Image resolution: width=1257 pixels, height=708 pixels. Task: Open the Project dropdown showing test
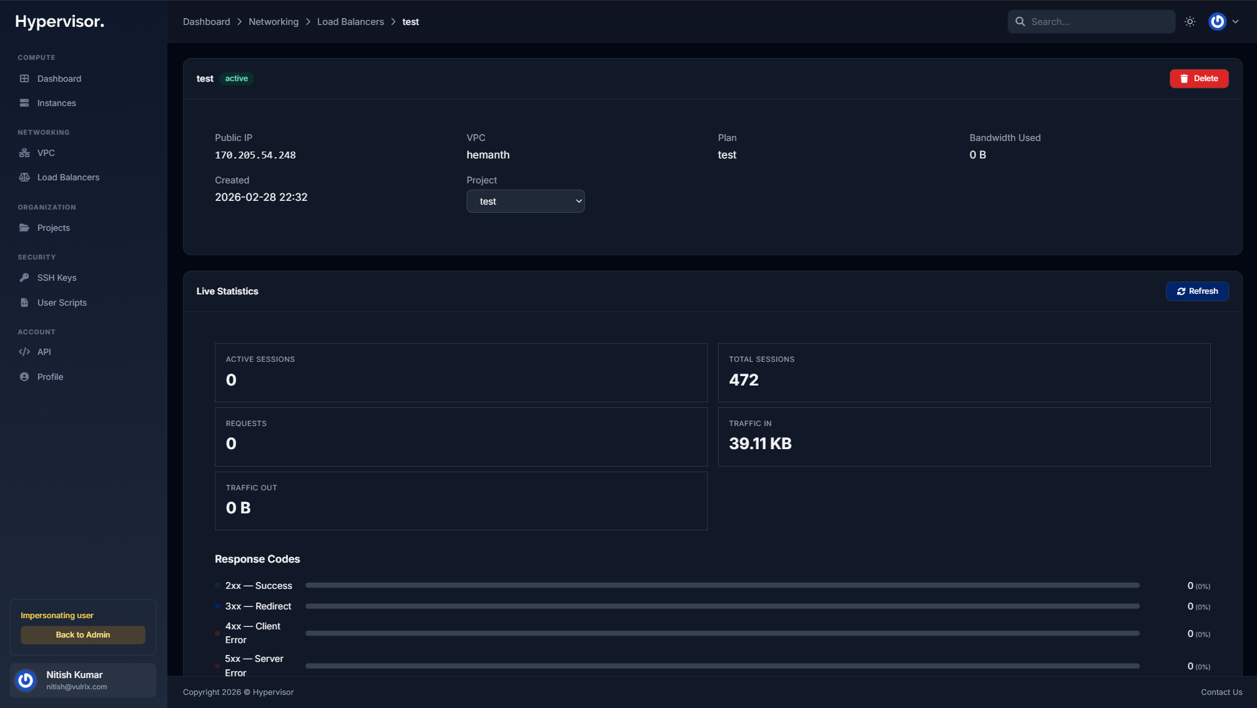coord(525,201)
